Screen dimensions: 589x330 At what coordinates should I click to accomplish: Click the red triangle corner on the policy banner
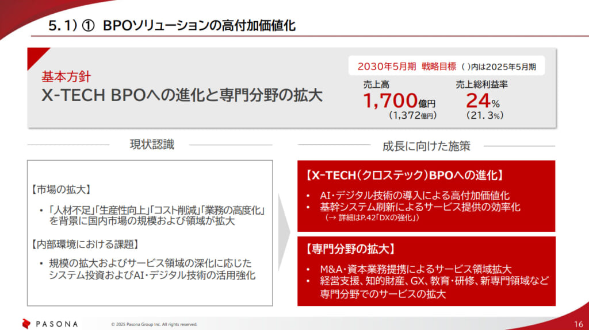pyautogui.click(x=35, y=55)
